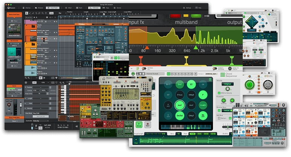Select the Magnifying glass zoom tool
The width and height of the screenshot is (291, 157).
point(43,13)
